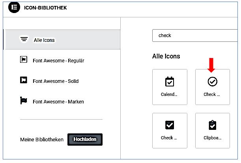Click the Font Awesome Marken flag icon

click(x=24, y=101)
